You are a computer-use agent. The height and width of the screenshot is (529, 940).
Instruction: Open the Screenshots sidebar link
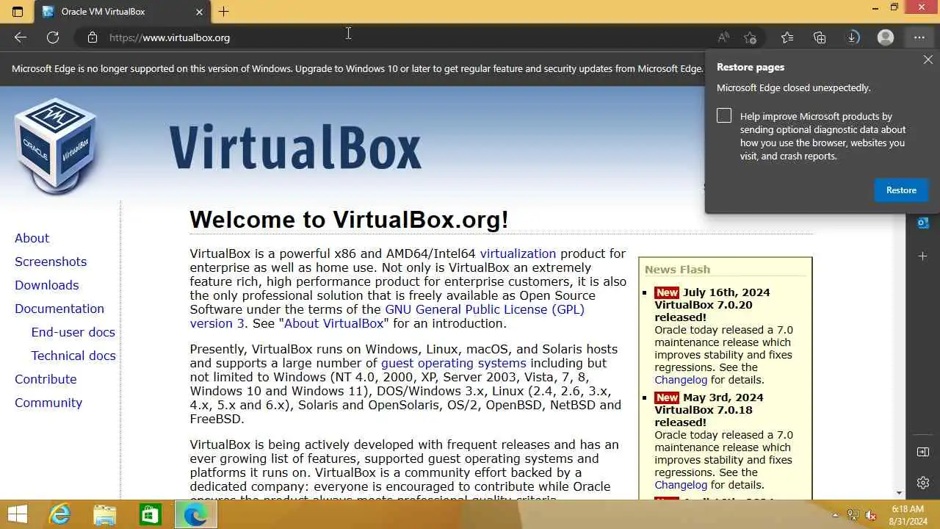click(51, 262)
